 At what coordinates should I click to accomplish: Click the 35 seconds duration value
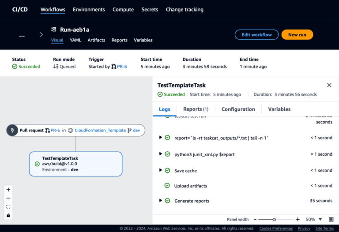tap(321, 201)
